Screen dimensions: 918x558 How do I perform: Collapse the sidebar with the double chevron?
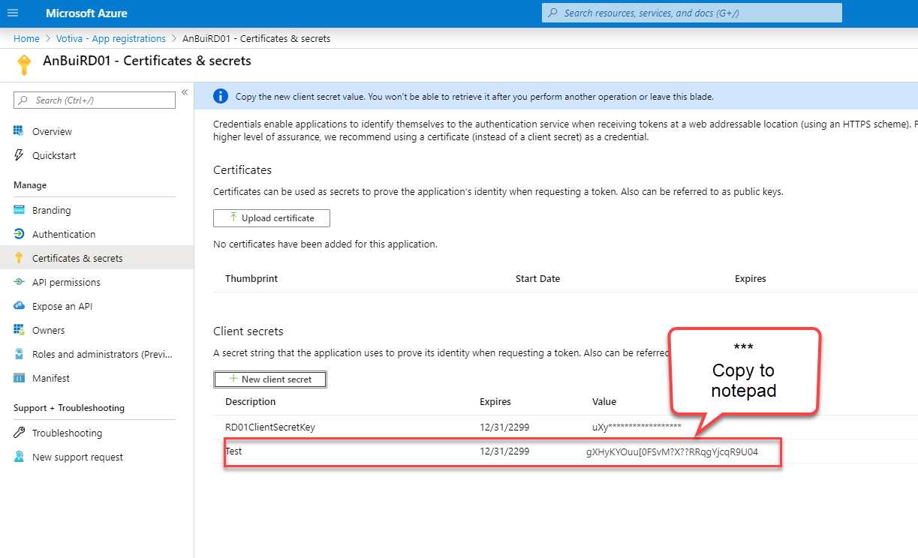point(184,92)
